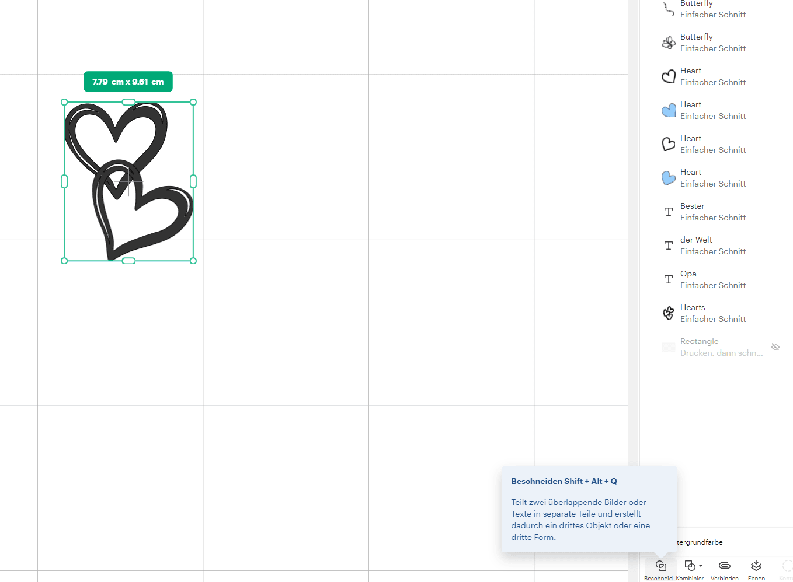Image resolution: width=793 pixels, height=582 pixels.
Task: Click the top-left corner handle of selection
Action: pyautogui.click(x=64, y=102)
